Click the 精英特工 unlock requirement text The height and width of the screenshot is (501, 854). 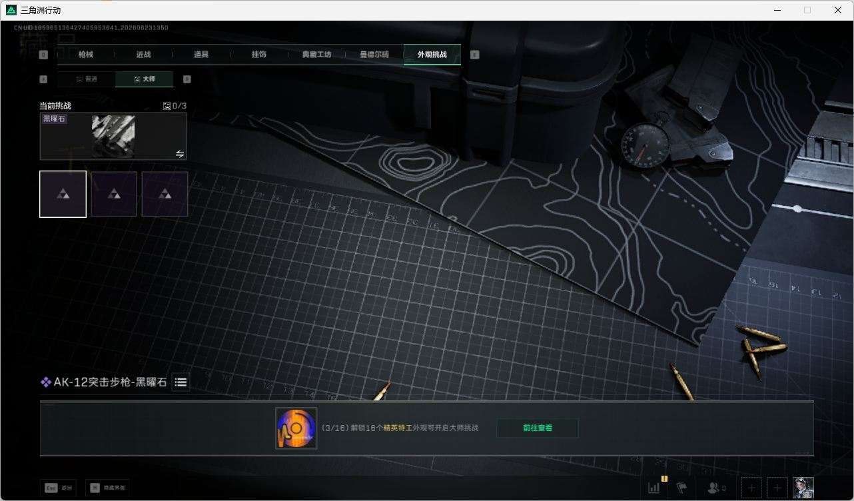(x=399, y=428)
